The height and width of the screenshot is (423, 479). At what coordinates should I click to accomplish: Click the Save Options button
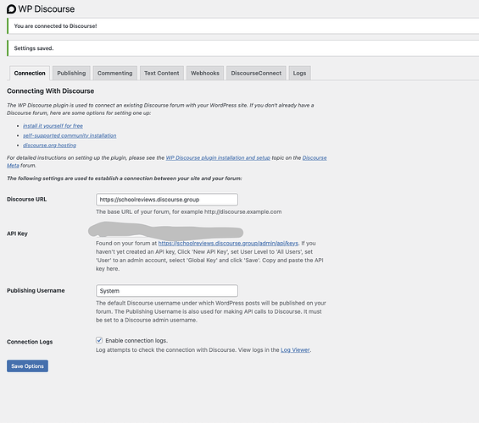27,366
